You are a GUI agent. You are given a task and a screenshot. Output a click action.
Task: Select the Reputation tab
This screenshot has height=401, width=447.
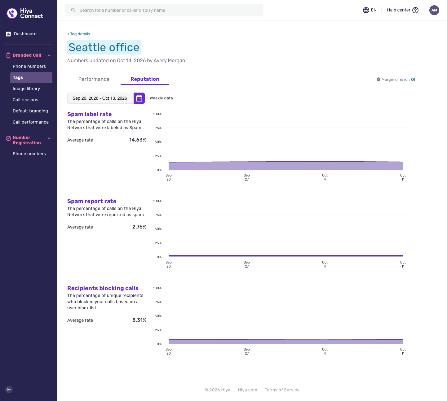point(145,79)
